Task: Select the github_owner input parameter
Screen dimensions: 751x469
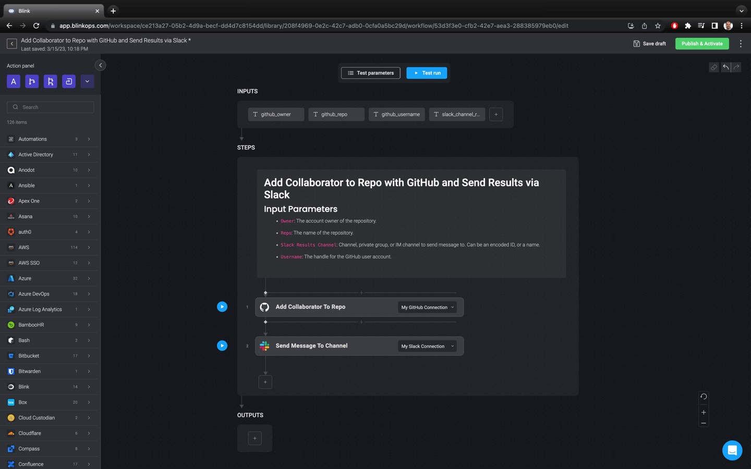Action: [x=276, y=114]
